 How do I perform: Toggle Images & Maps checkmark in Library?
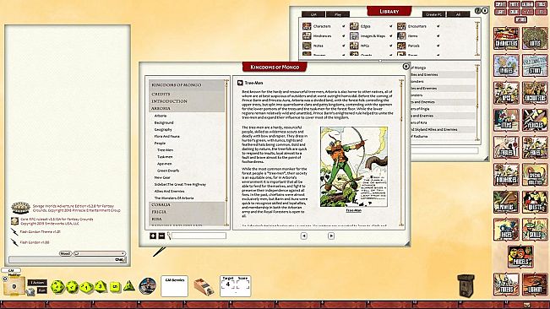391,35
